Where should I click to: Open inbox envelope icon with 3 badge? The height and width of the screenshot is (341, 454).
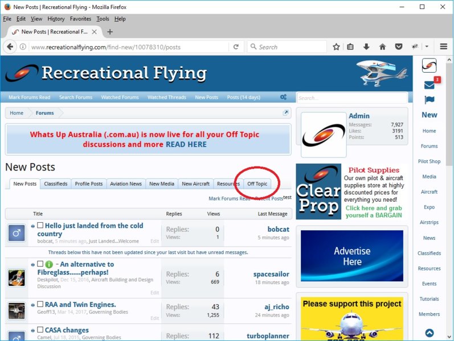(x=430, y=85)
